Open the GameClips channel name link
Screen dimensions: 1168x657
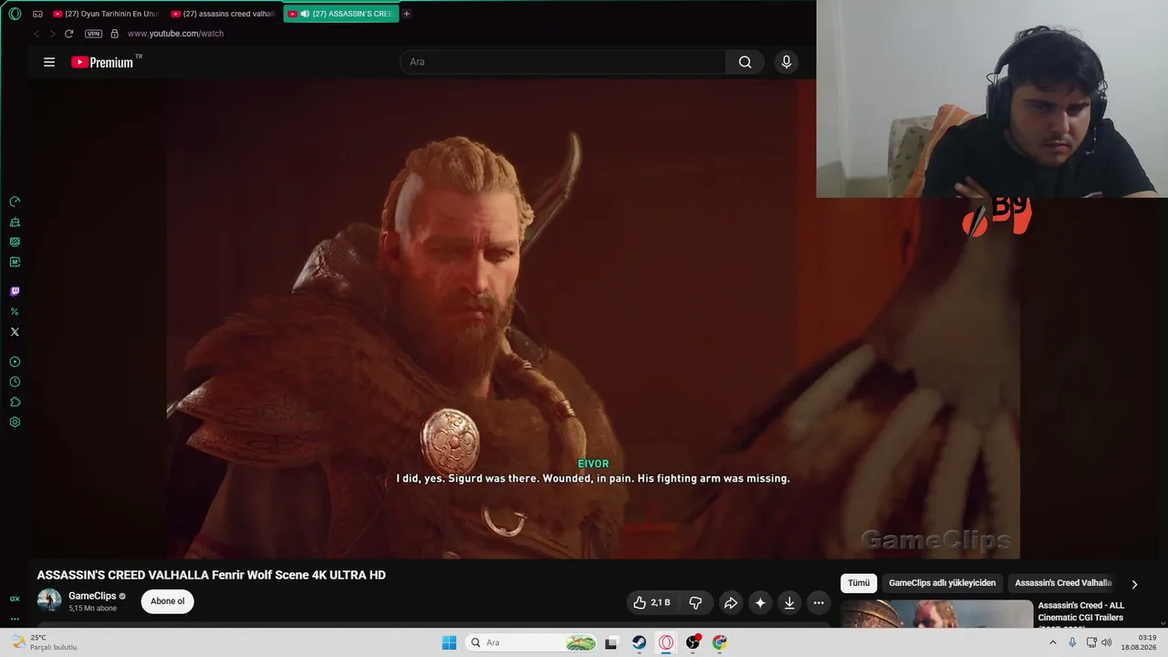pos(92,596)
